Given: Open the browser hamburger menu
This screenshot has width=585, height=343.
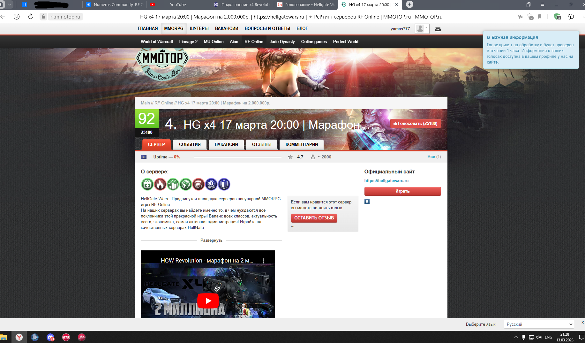Looking at the screenshot, I should 543,4.
